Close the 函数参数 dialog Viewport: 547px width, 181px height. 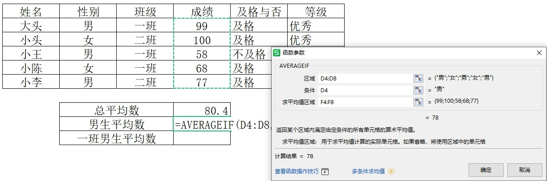click(x=540, y=53)
